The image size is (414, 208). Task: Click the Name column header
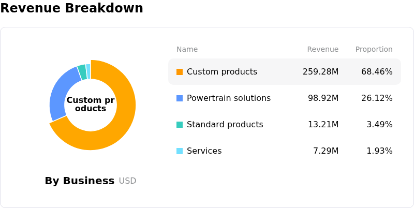point(187,49)
